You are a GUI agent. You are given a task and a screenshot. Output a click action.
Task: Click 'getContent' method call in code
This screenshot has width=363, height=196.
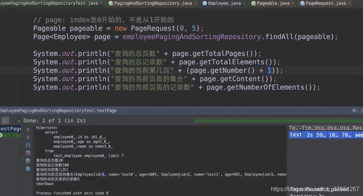coord(241,79)
